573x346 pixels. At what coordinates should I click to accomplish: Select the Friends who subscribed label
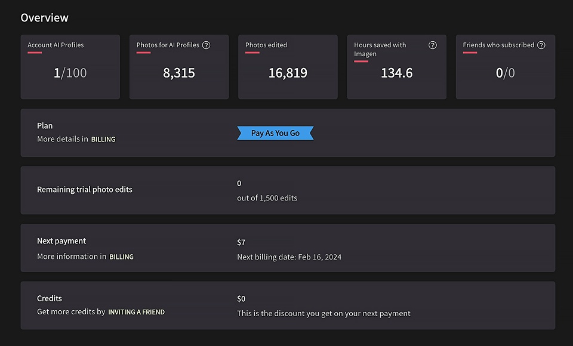498,45
